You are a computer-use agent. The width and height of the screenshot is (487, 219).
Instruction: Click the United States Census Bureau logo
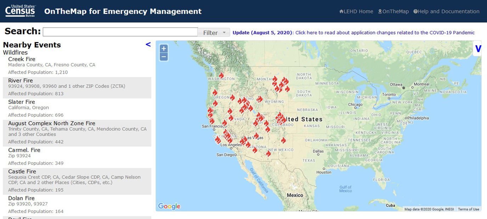(21, 11)
